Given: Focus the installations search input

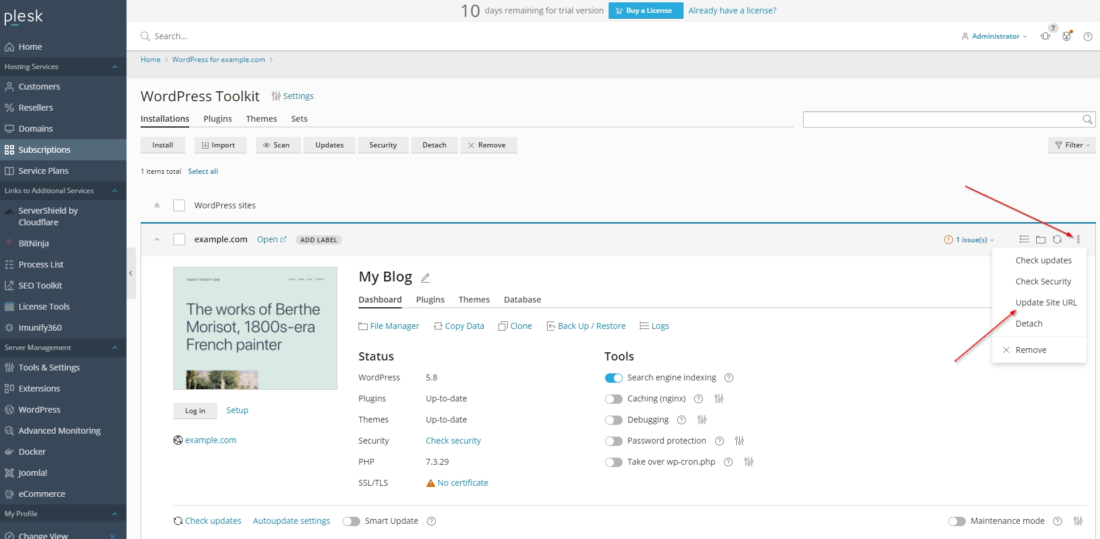Looking at the screenshot, I should click(942, 119).
